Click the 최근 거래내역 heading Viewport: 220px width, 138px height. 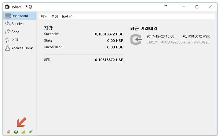(x=144, y=29)
